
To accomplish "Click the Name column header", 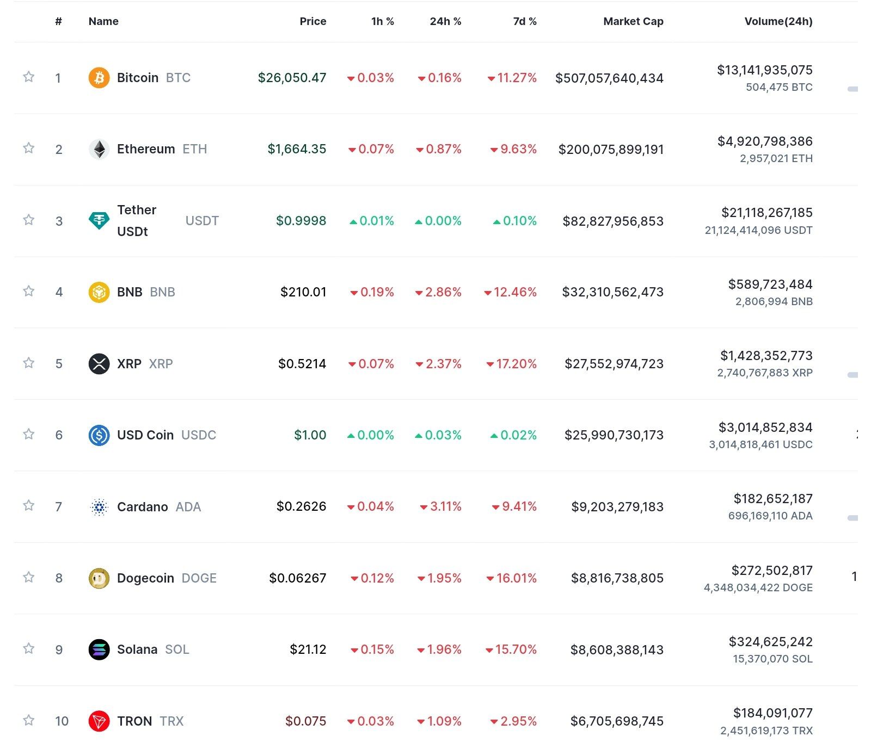I will (x=103, y=22).
